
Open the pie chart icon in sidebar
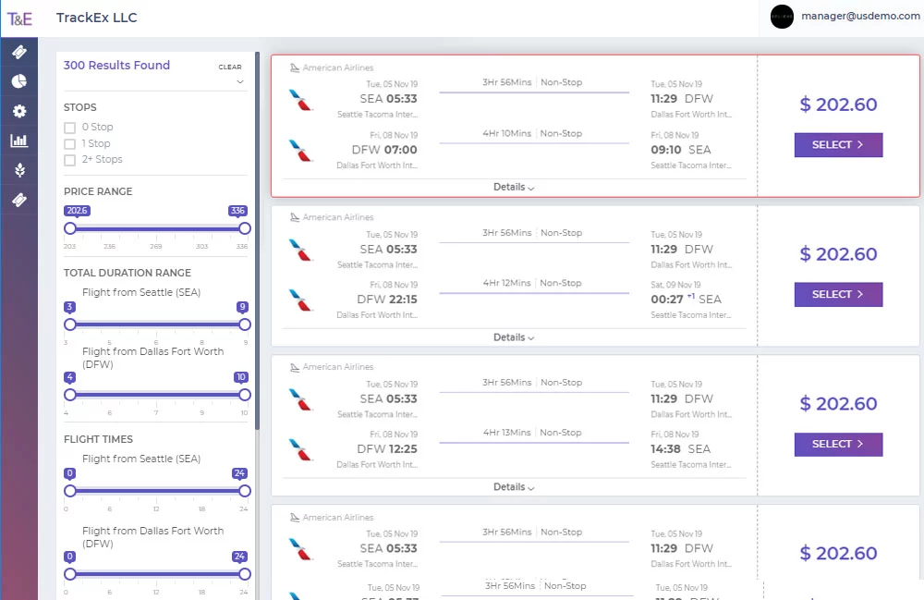18,81
